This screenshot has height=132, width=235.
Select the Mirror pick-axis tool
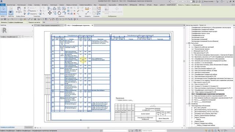59,9
